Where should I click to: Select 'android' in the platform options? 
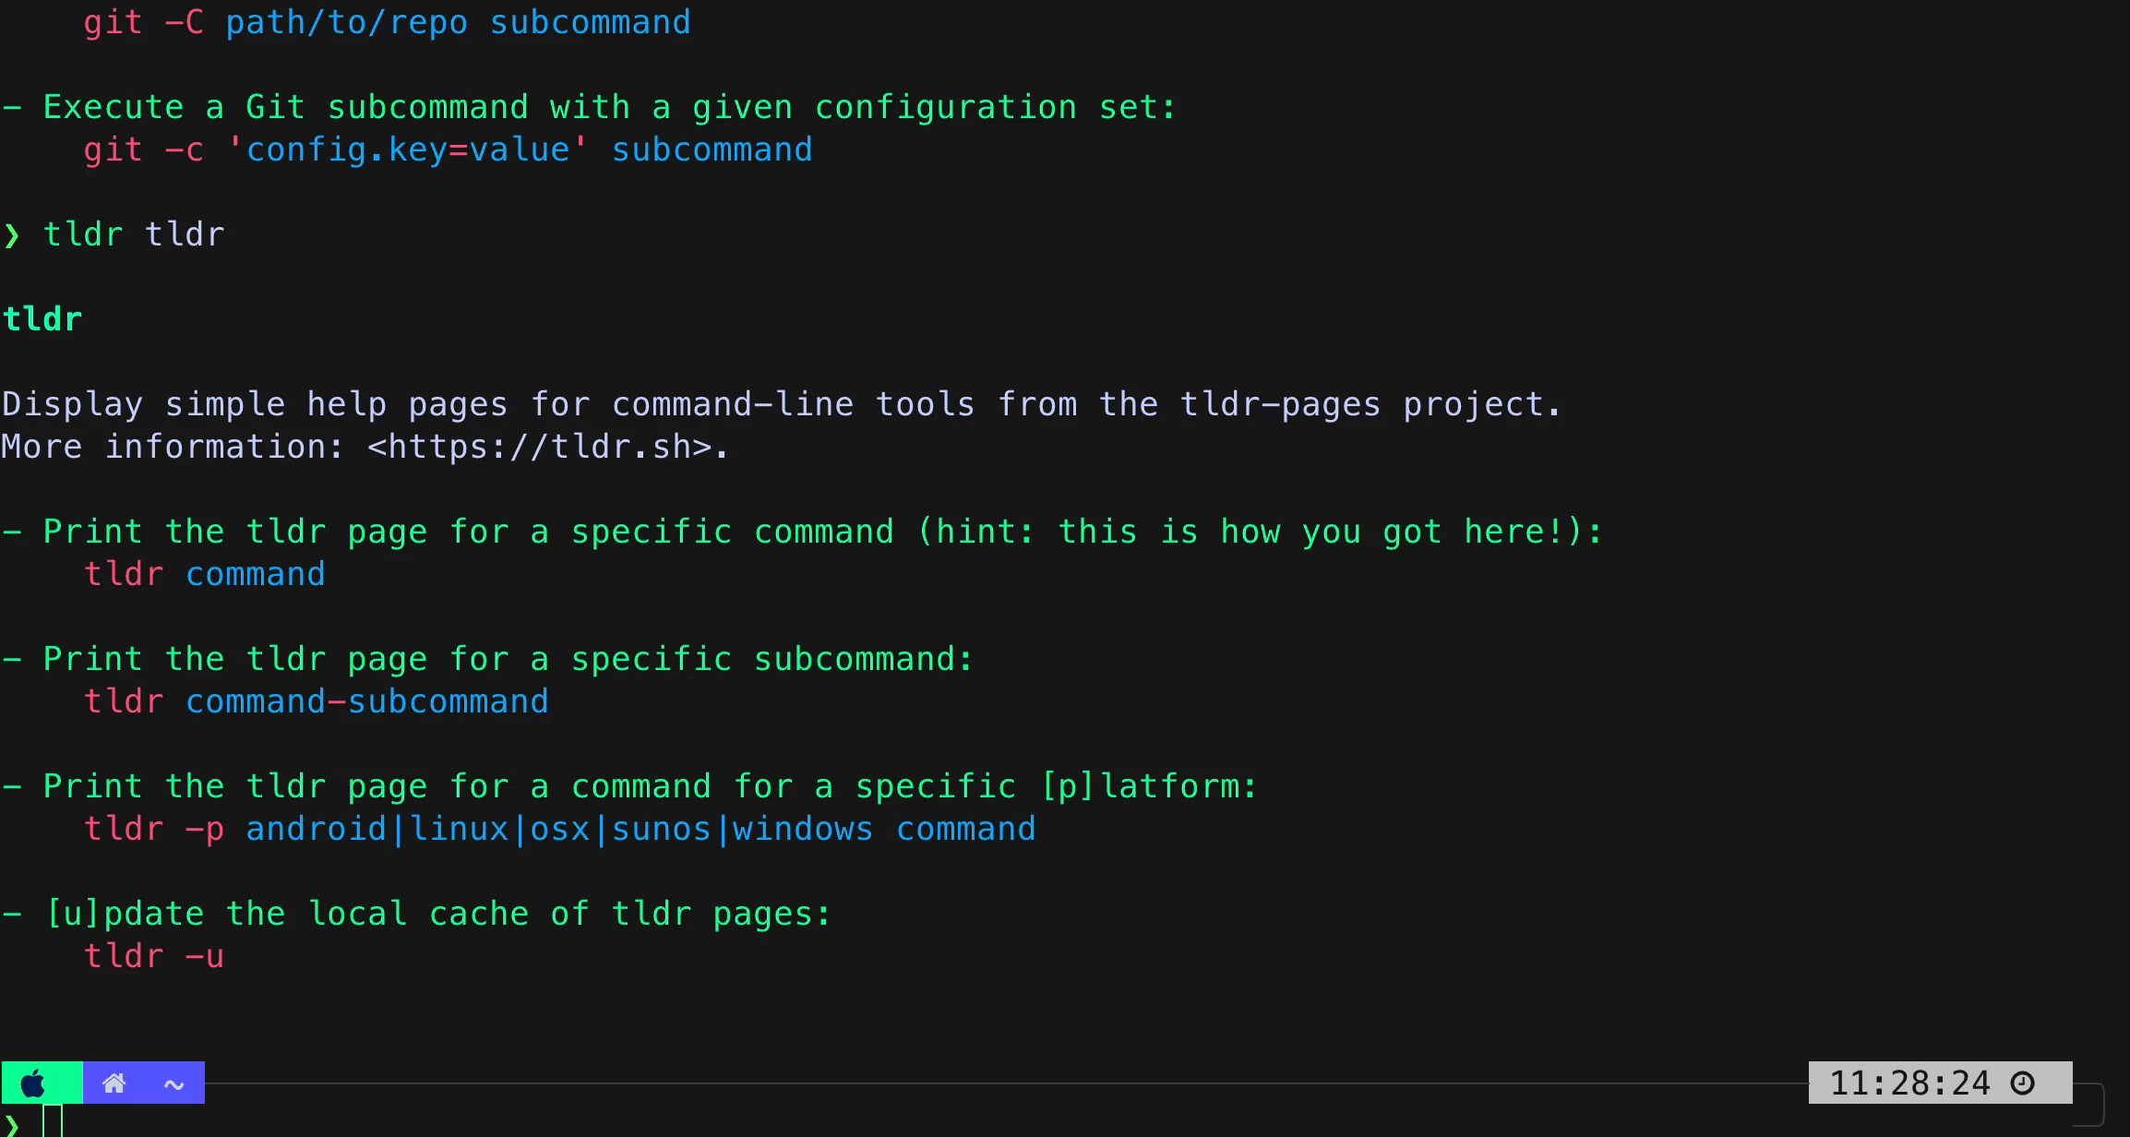click(316, 829)
